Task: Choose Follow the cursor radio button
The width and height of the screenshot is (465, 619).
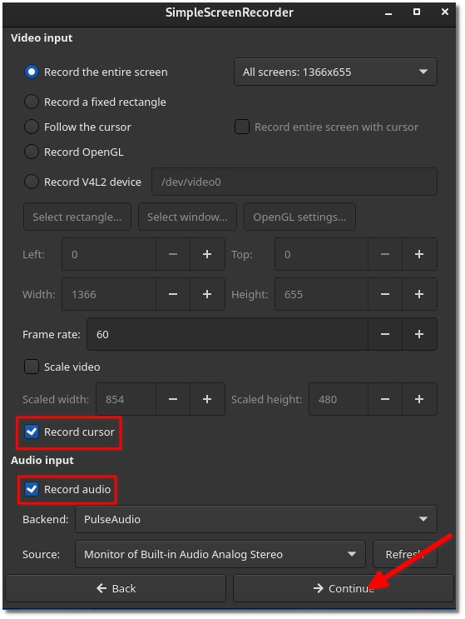Action: tap(32, 127)
